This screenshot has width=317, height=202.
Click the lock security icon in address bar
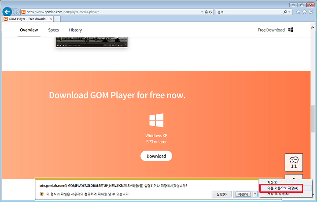(x=206, y=12)
